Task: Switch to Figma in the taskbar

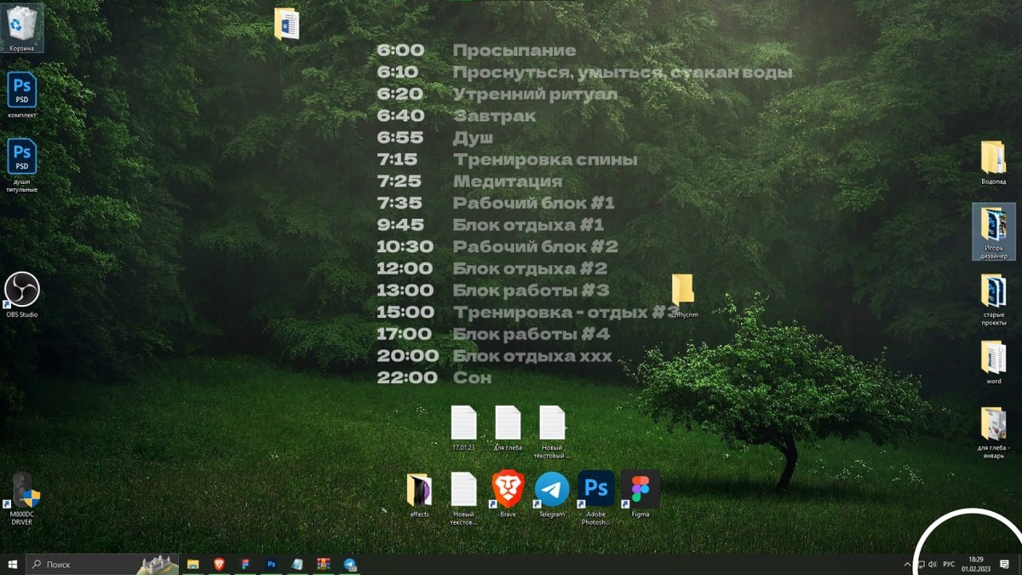Action: (245, 564)
